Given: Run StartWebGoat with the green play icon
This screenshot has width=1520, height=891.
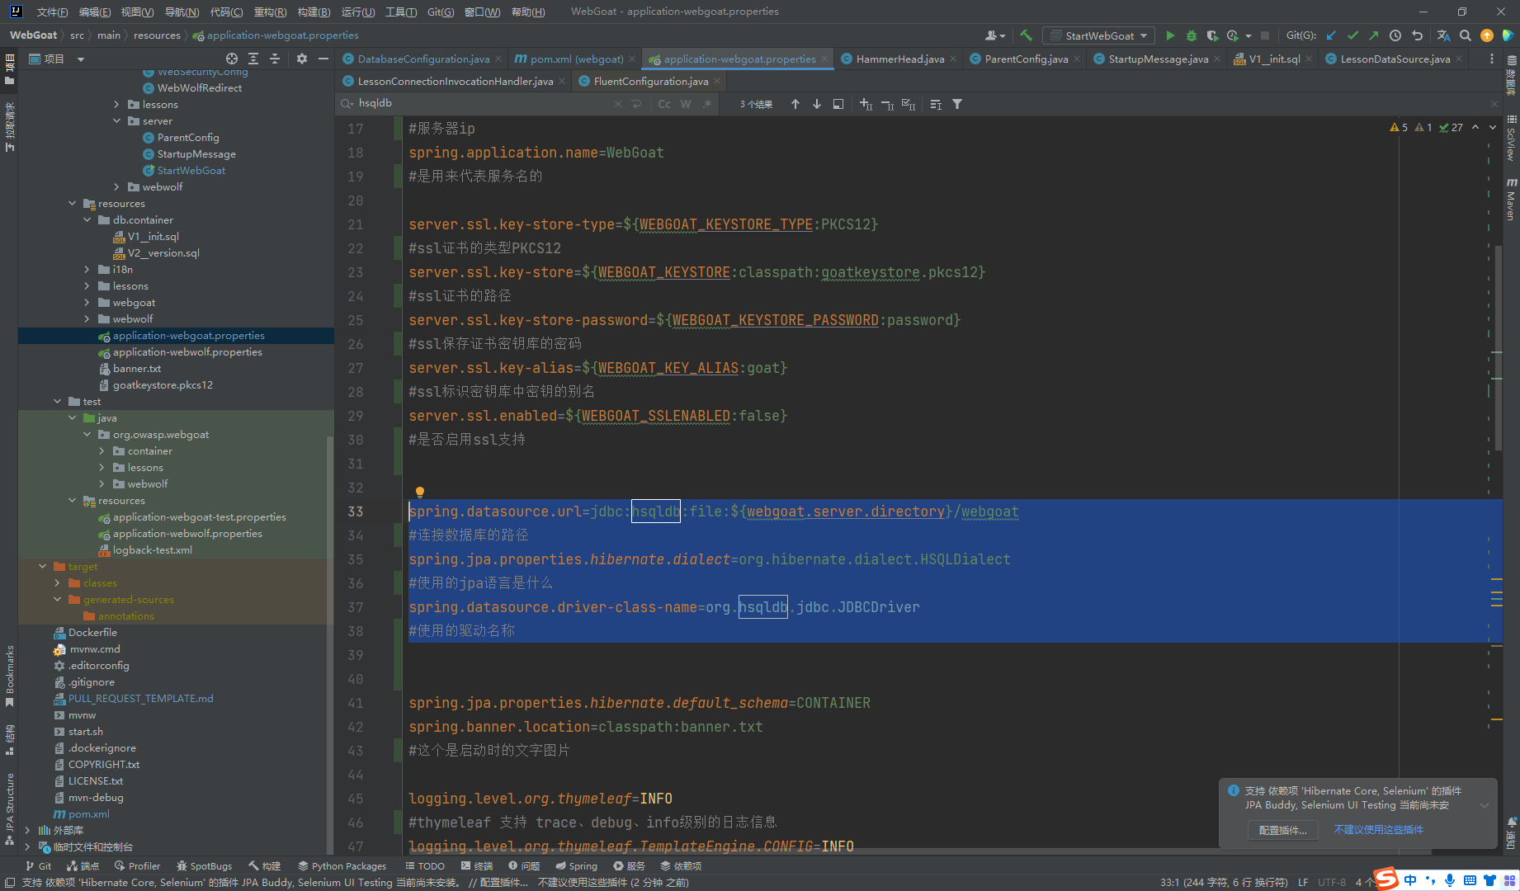Looking at the screenshot, I should coord(1169,35).
